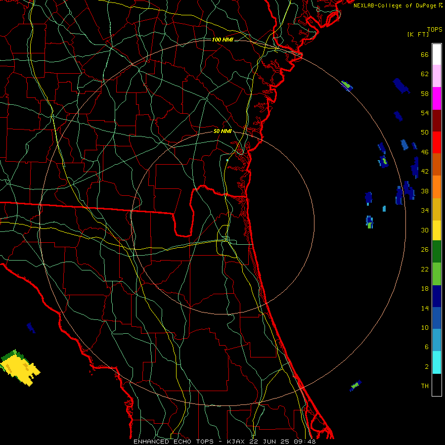Click the legend value 54
Screen dimensions: 445x445
pyautogui.click(x=425, y=113)
